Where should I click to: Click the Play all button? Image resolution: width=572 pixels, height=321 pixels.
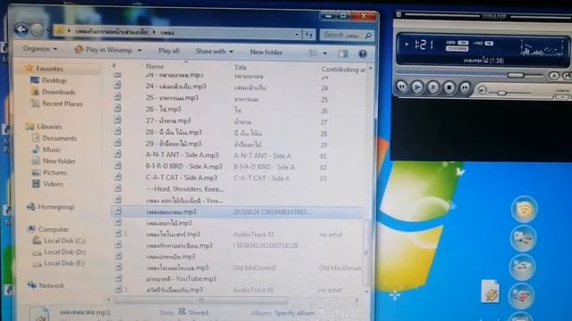169,51
